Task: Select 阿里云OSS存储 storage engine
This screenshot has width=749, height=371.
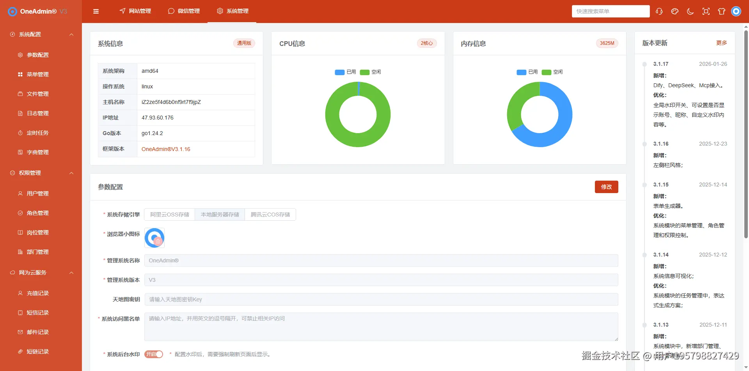Action: coord(169,214)
